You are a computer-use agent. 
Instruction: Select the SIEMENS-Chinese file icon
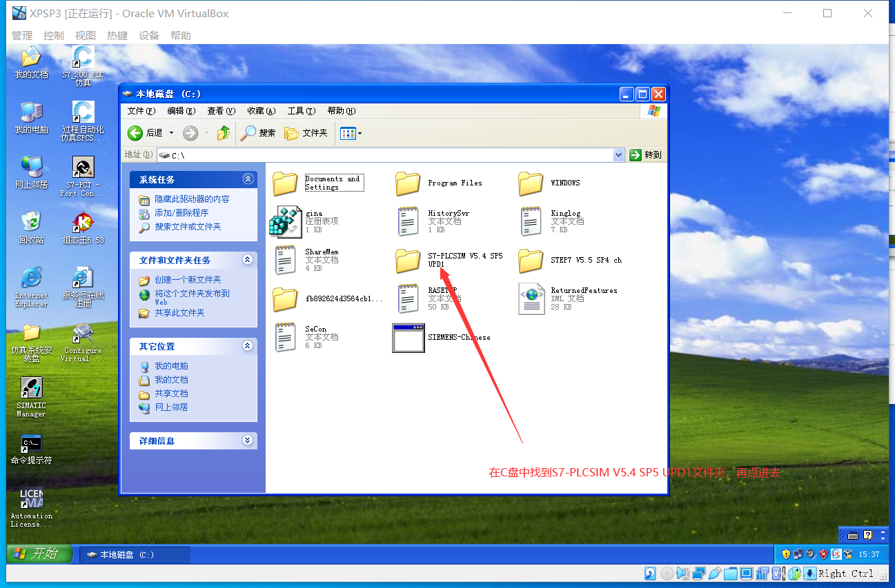click(408, 338)
